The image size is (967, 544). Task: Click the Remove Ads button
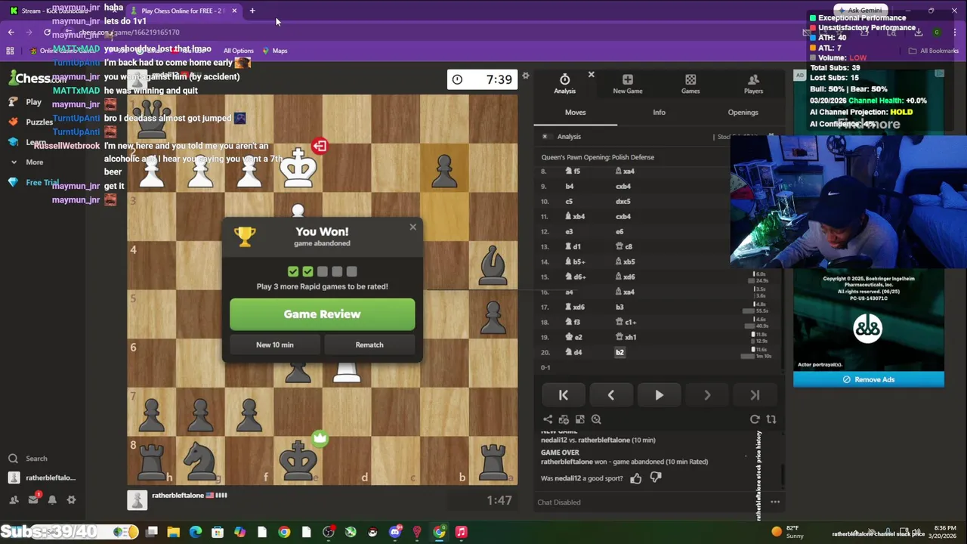click(869, 379)
